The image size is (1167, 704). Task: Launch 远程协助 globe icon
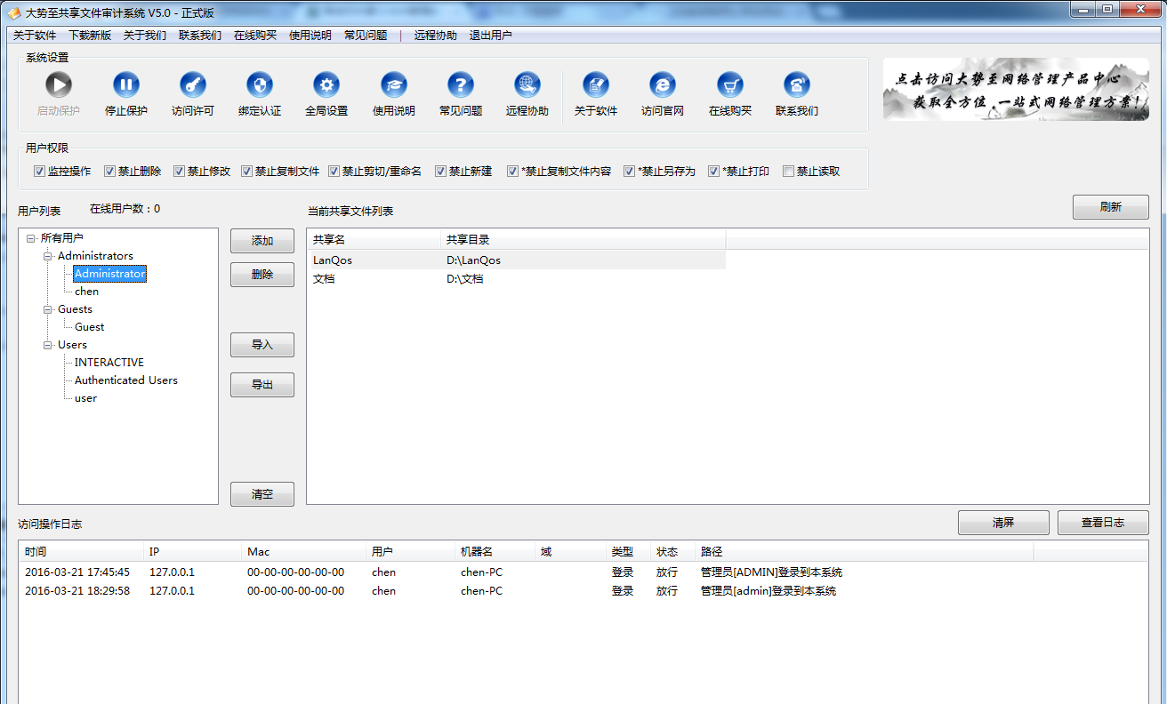(527, 85)
